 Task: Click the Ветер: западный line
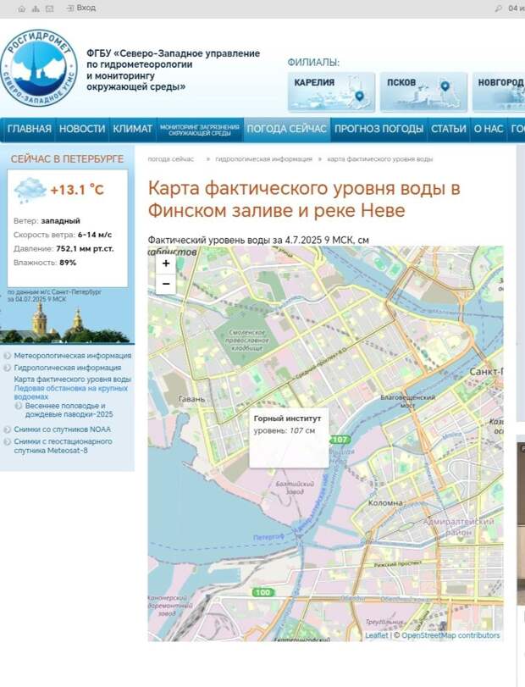click(47, 221)
